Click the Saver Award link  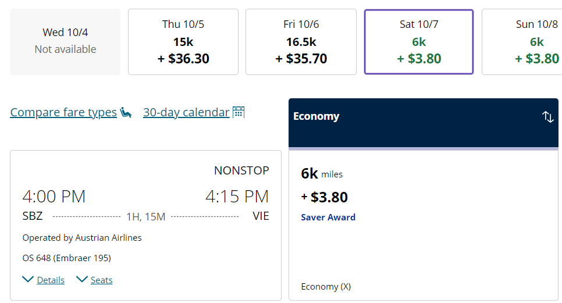pos(328,218)
